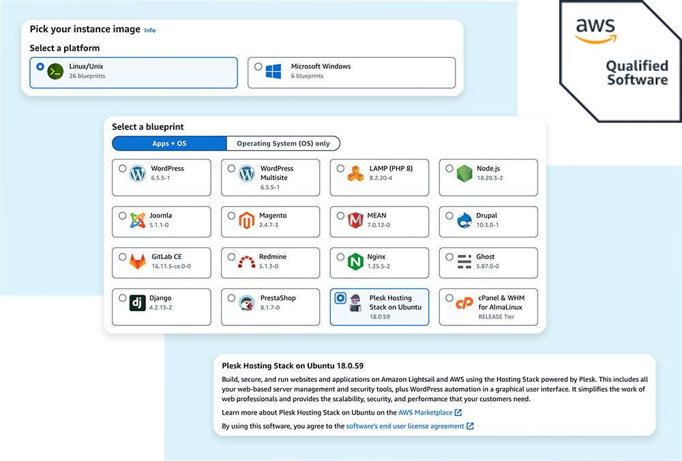
Task: Click the Joomla logo icon
Action: coord(138,220)
